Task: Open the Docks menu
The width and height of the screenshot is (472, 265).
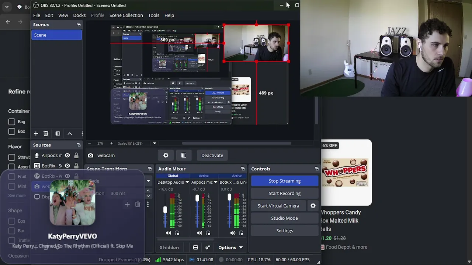Action: click(x=79, y=15)
